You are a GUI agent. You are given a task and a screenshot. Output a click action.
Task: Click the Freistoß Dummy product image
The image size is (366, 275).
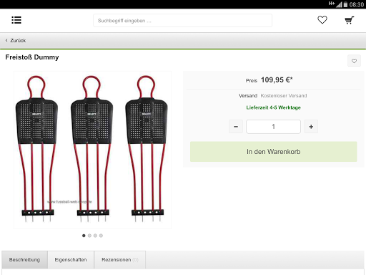(x=92, y=150)
